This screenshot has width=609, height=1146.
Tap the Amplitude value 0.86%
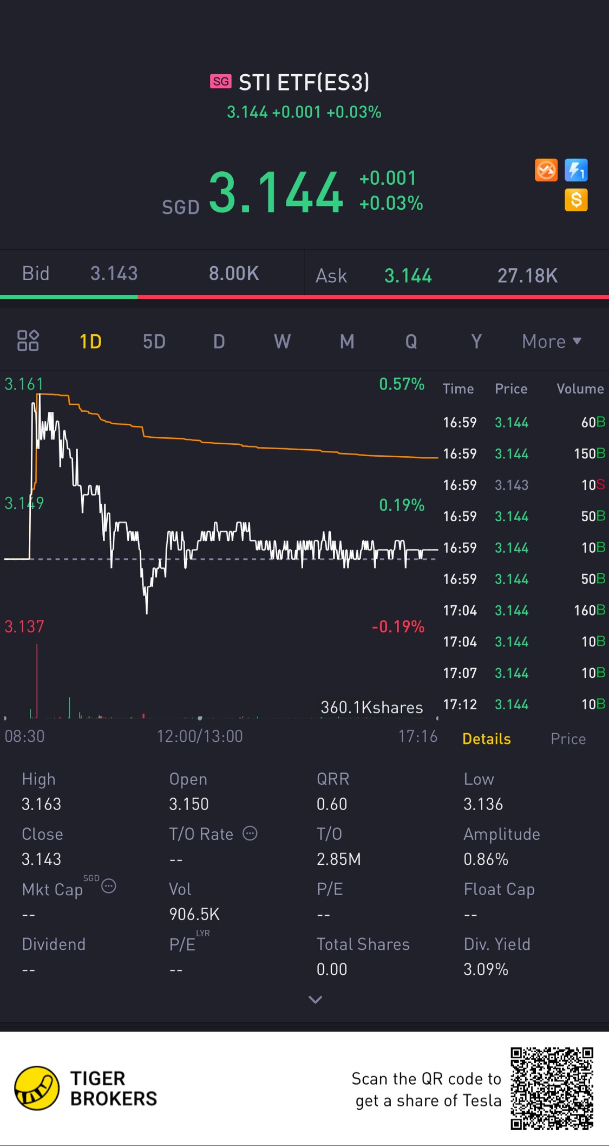[x=486, y=859]
